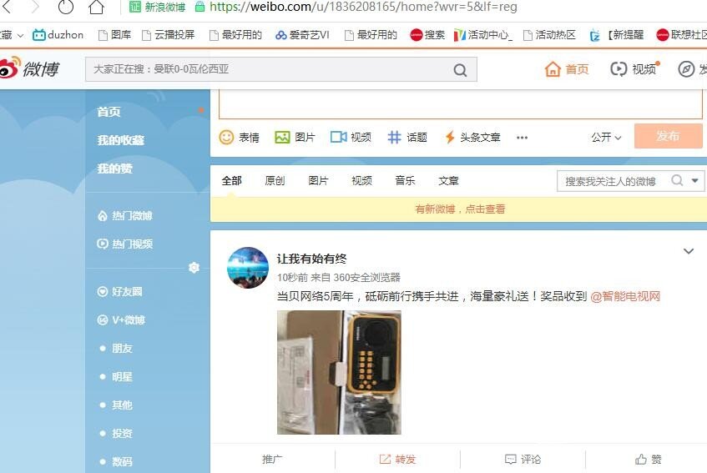Open 好友圈 in sidebar
The width and height of the screenshot is (707, 473).
click(x=119, y=291)
